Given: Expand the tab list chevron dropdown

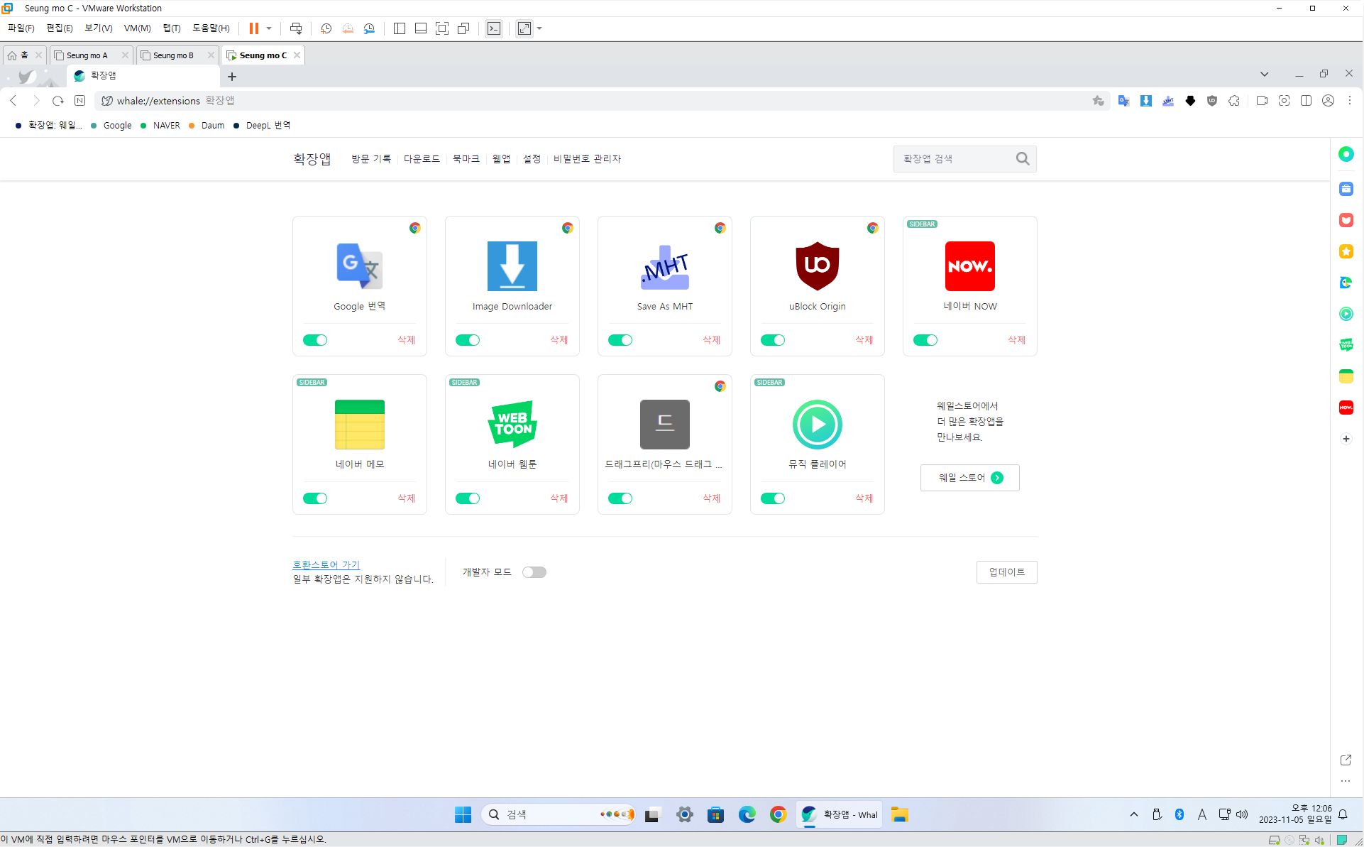Looking at the screenshot, I should point(1264,75).
